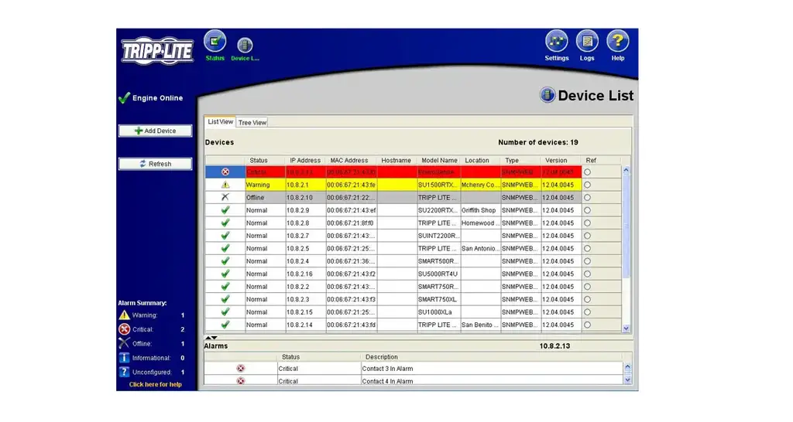Click the green check icon for 10.8.2.5
The height and width of the screenshot is (422, 793).
point(225,248)
